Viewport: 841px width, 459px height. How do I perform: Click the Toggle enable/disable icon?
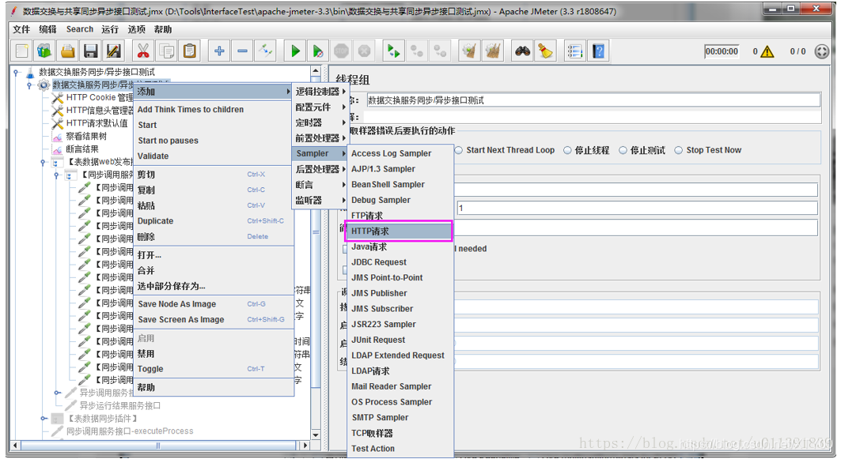coord(266,51)
